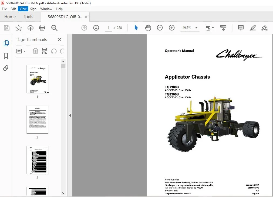The width and height of the screenshot is (273, 197).
Task: Expand fit page options arrow
Action: [213, 28]
